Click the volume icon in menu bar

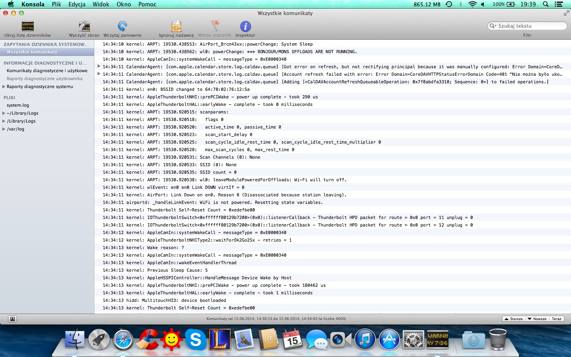483,4
